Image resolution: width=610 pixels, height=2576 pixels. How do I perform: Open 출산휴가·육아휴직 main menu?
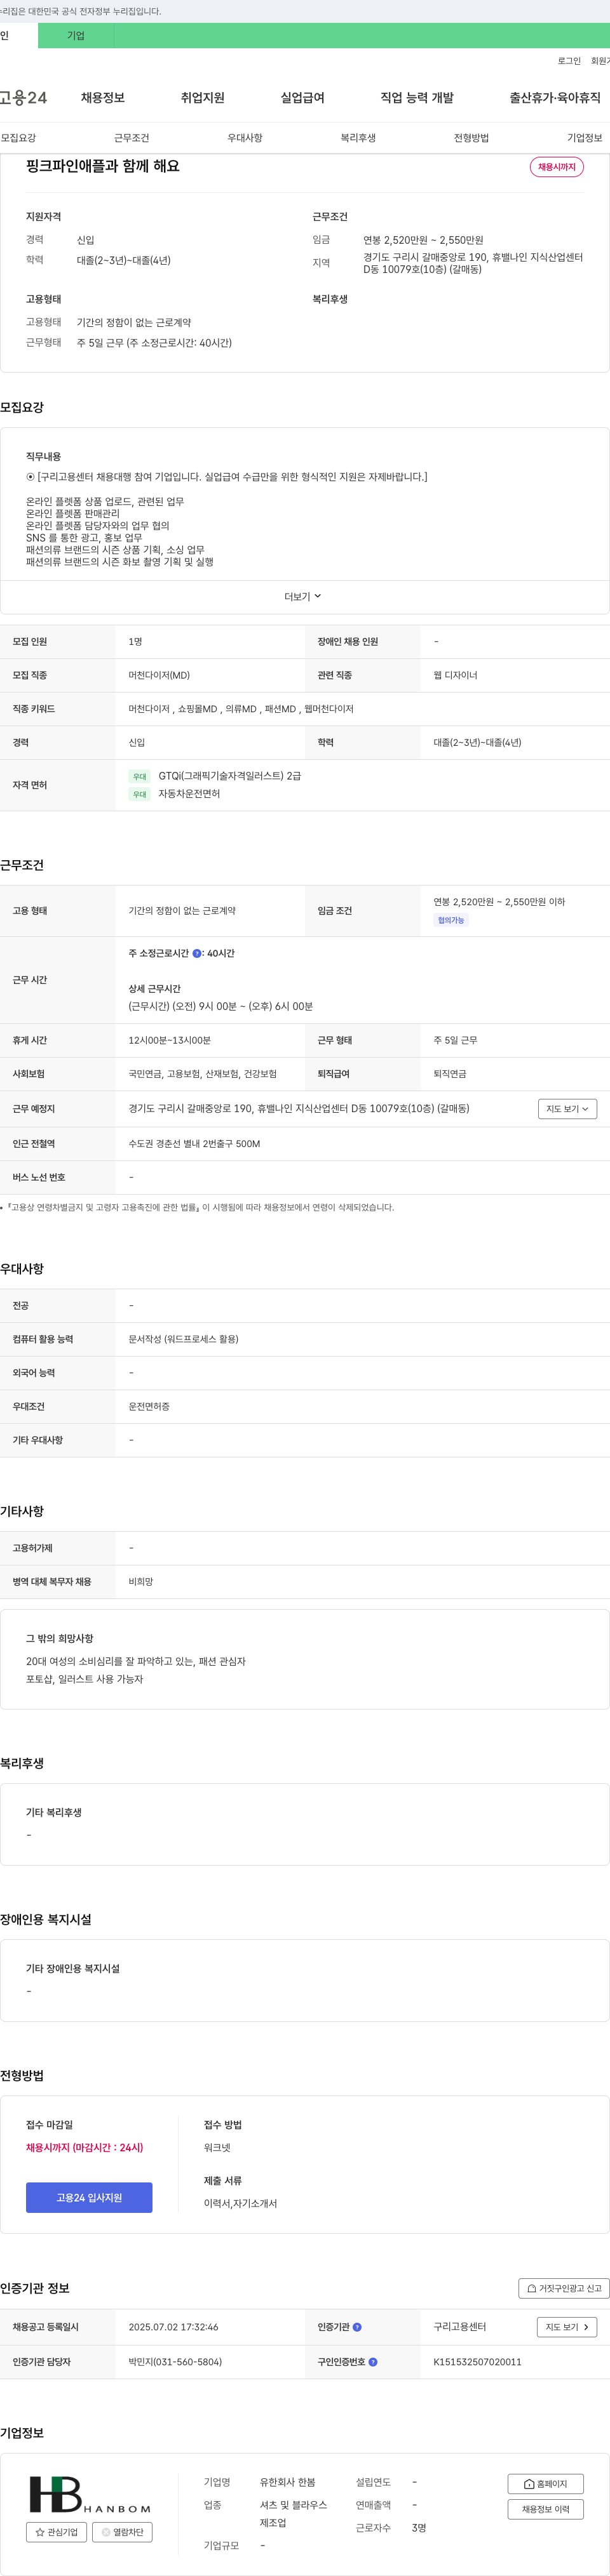[x=555, y=98]
